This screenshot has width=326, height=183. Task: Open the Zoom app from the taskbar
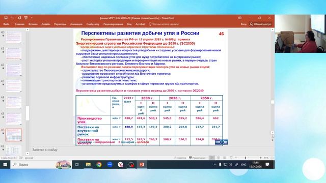(110, 165)
